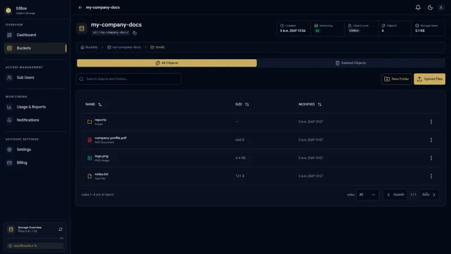The height and width of the screenshot is (254, 451).
Task: Open the actions menu for logo.png
Action: click(x=431, y=158)
